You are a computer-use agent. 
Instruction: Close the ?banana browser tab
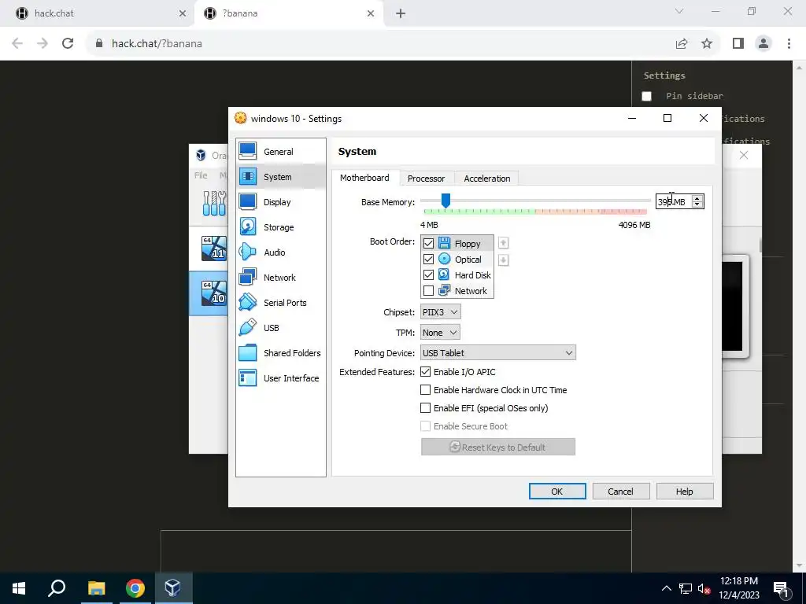pyautogui.click(x=371, y=13)
